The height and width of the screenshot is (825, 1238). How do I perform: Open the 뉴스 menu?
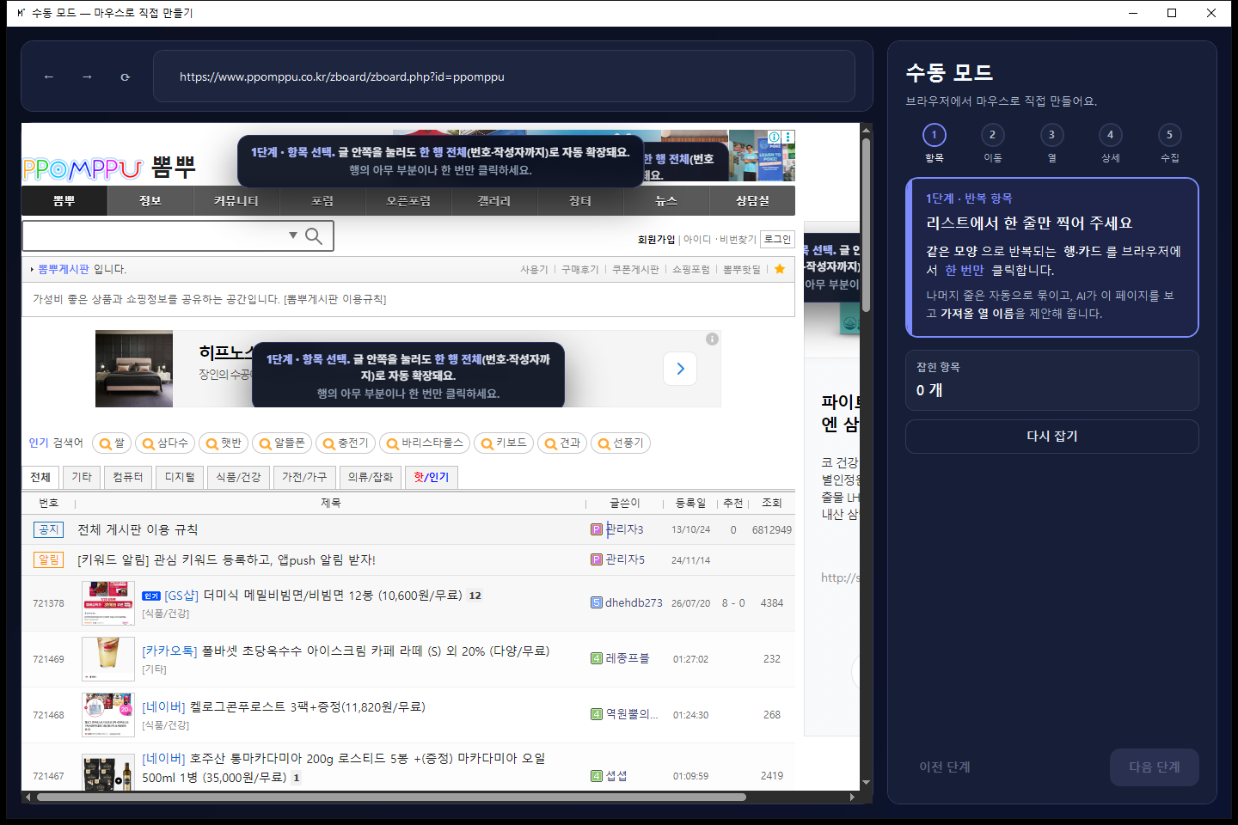point(666,201)
